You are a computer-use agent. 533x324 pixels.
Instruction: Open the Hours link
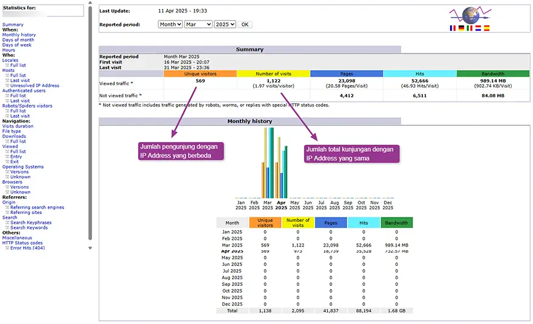click(8, 50)
